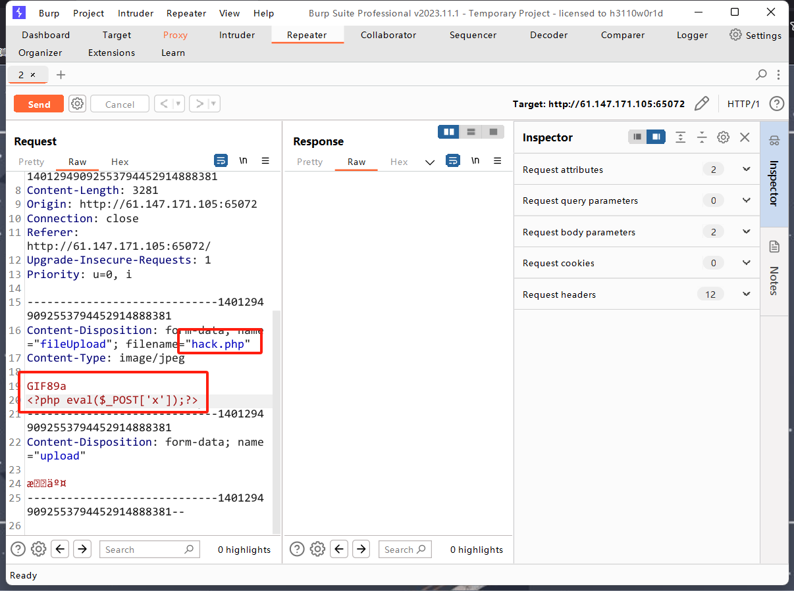
Task: Go to the previous request in history
Action: pos(163,104)
